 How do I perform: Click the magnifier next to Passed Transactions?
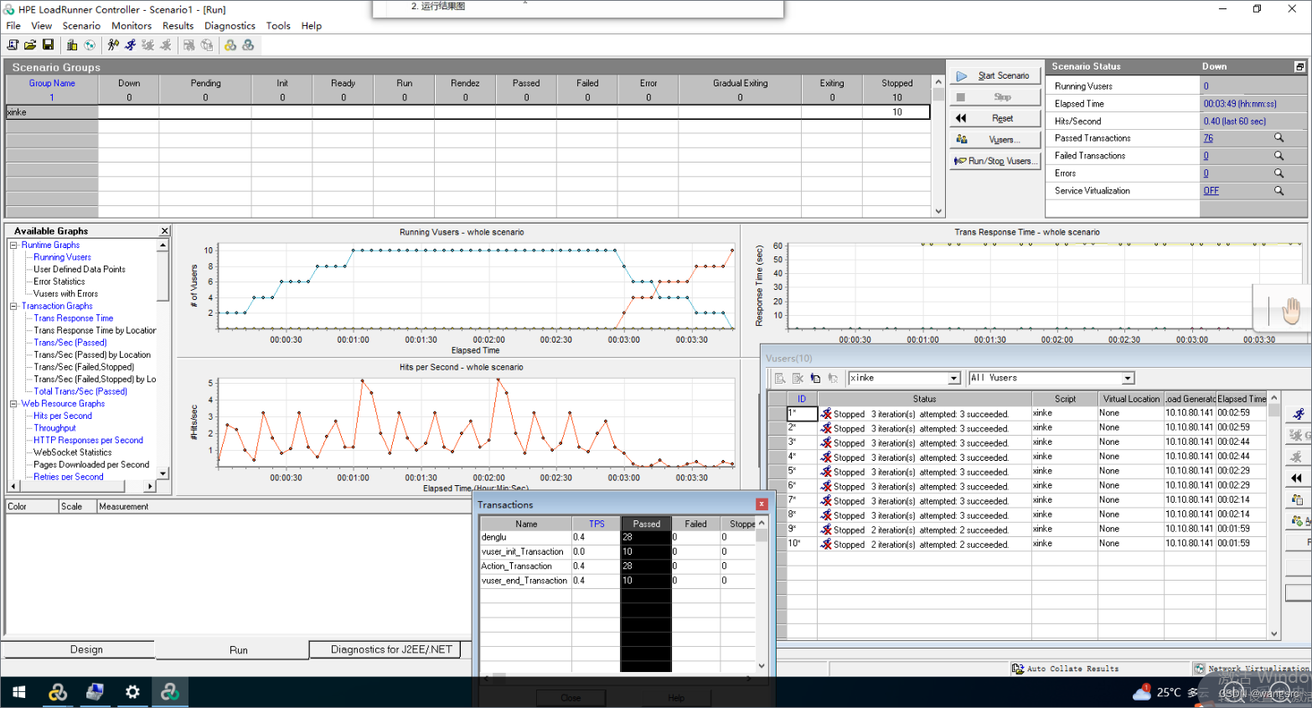pos(1278,138)
